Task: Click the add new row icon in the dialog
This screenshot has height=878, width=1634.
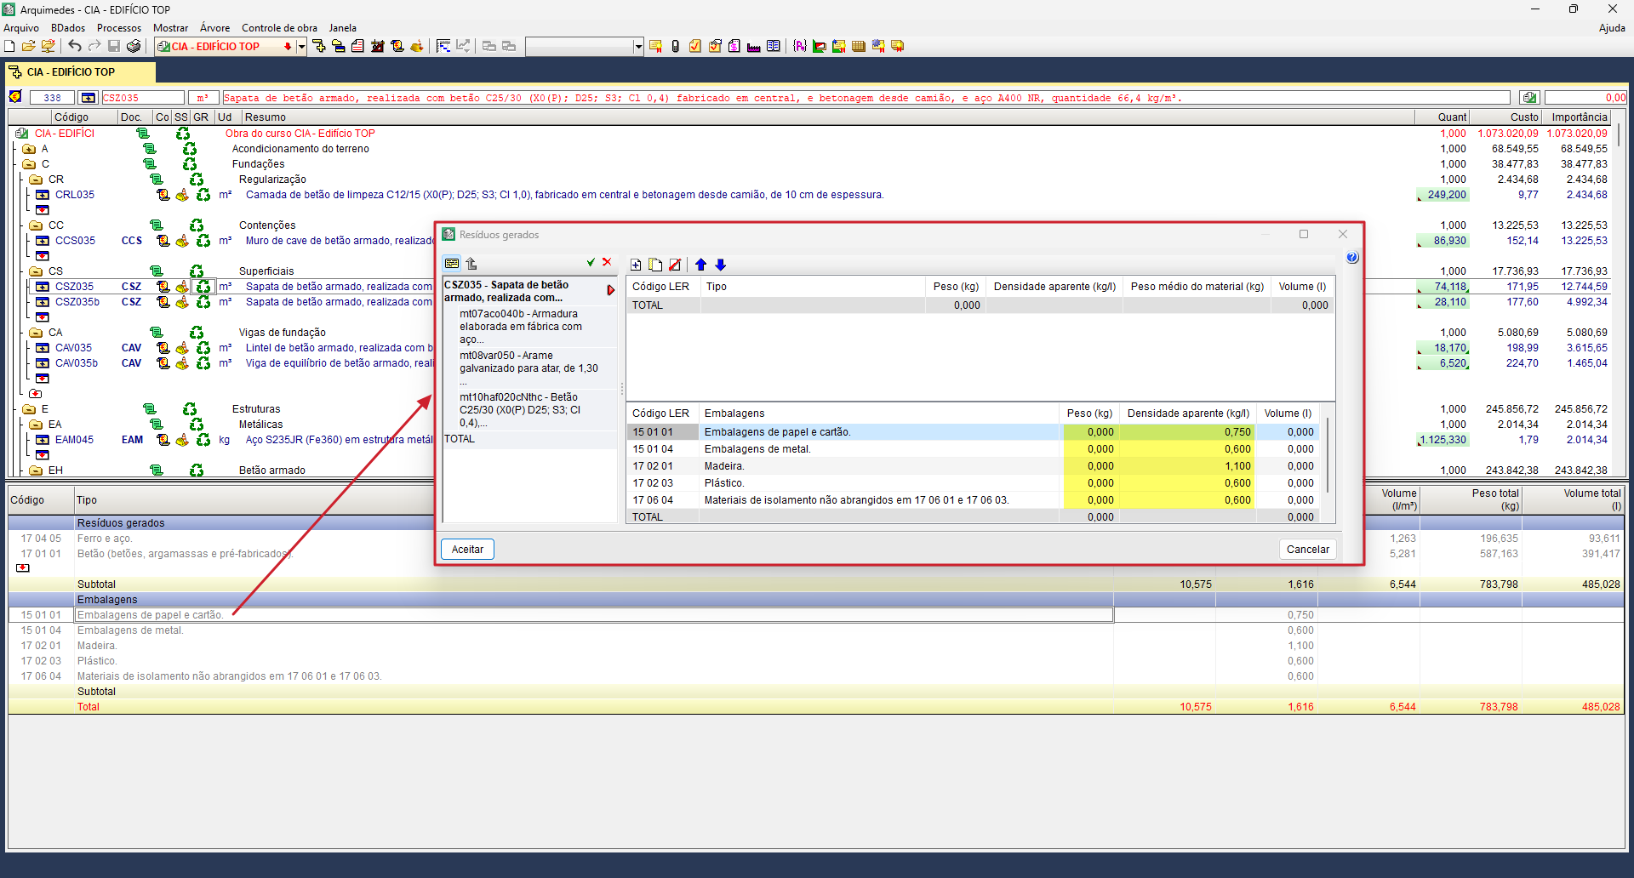Action: 636,265
